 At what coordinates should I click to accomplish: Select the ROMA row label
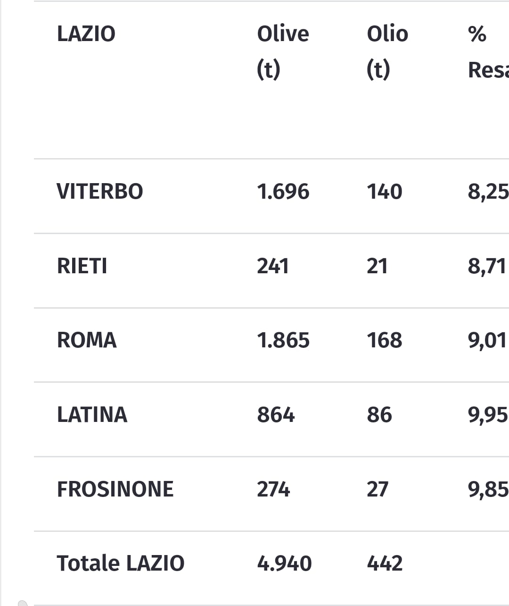(87, 340)
